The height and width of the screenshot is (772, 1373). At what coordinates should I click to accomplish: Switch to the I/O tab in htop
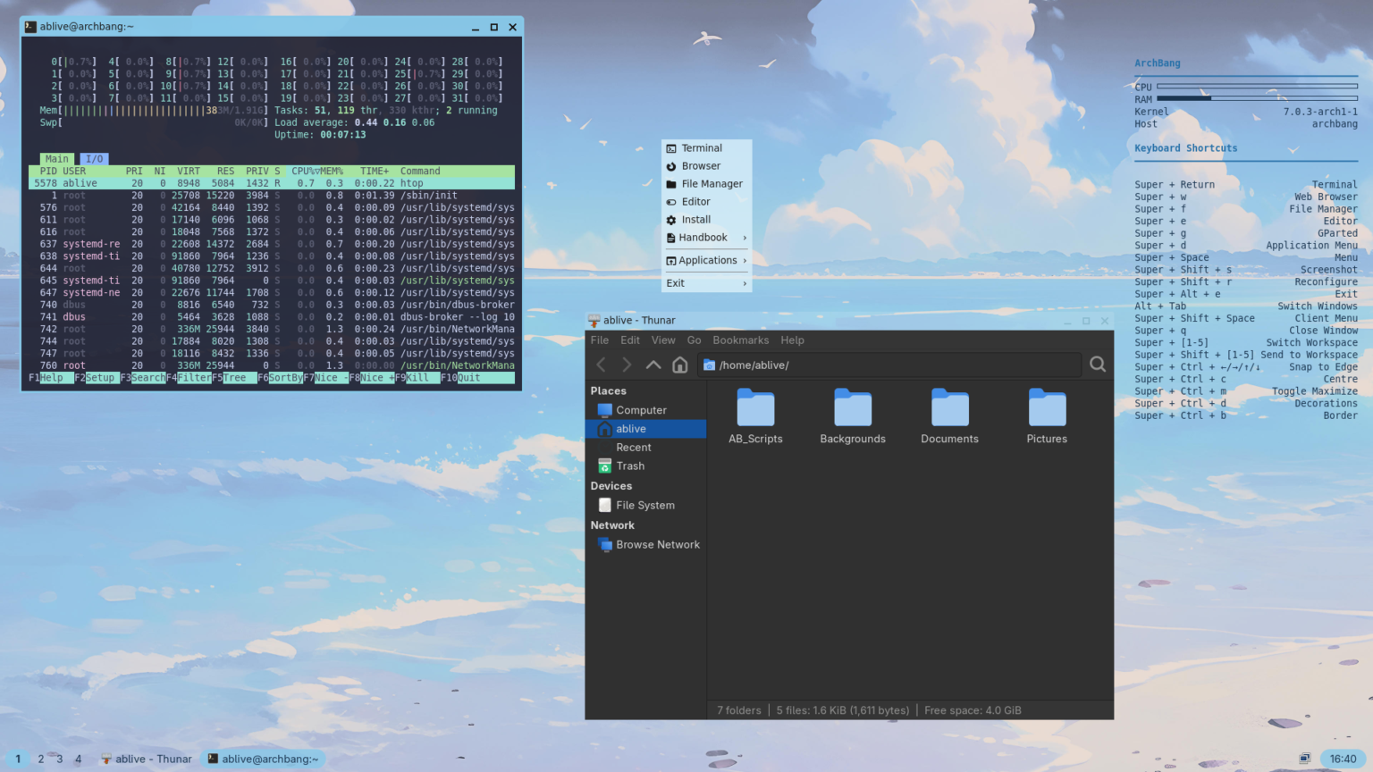pyautogui.click(x=94, y=159)
